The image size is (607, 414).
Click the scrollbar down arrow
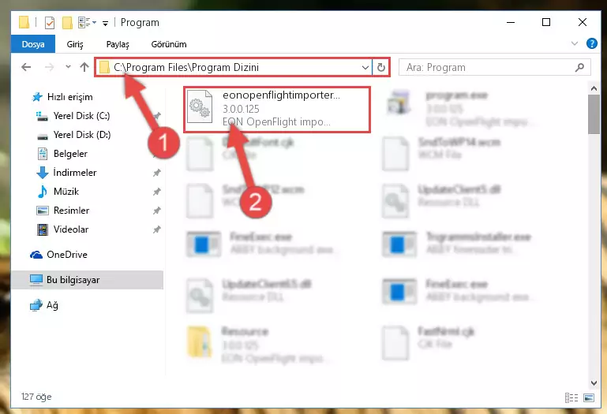click(x=594, y=383)
